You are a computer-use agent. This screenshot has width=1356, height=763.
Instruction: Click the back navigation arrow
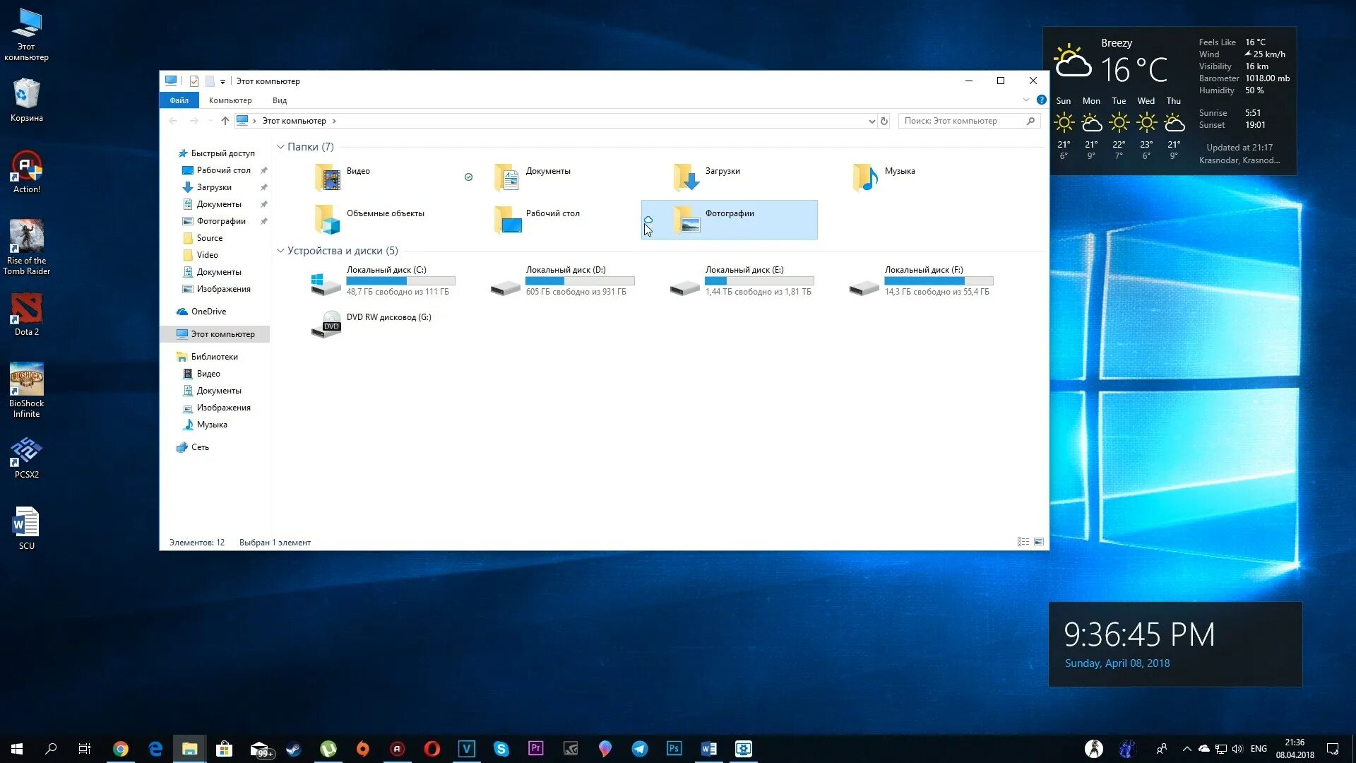coord(173,120)
